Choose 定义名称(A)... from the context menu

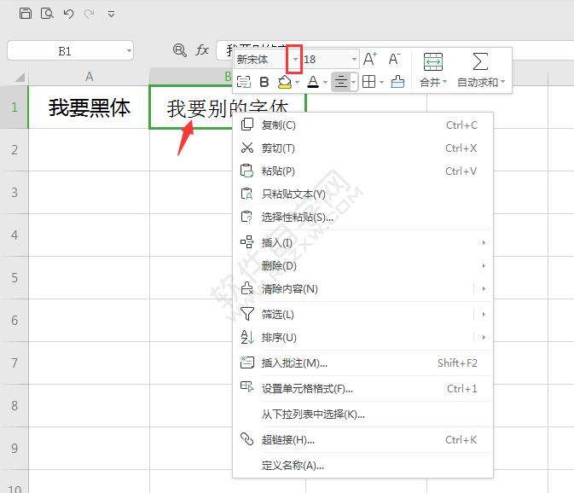[x=362, y=465]
